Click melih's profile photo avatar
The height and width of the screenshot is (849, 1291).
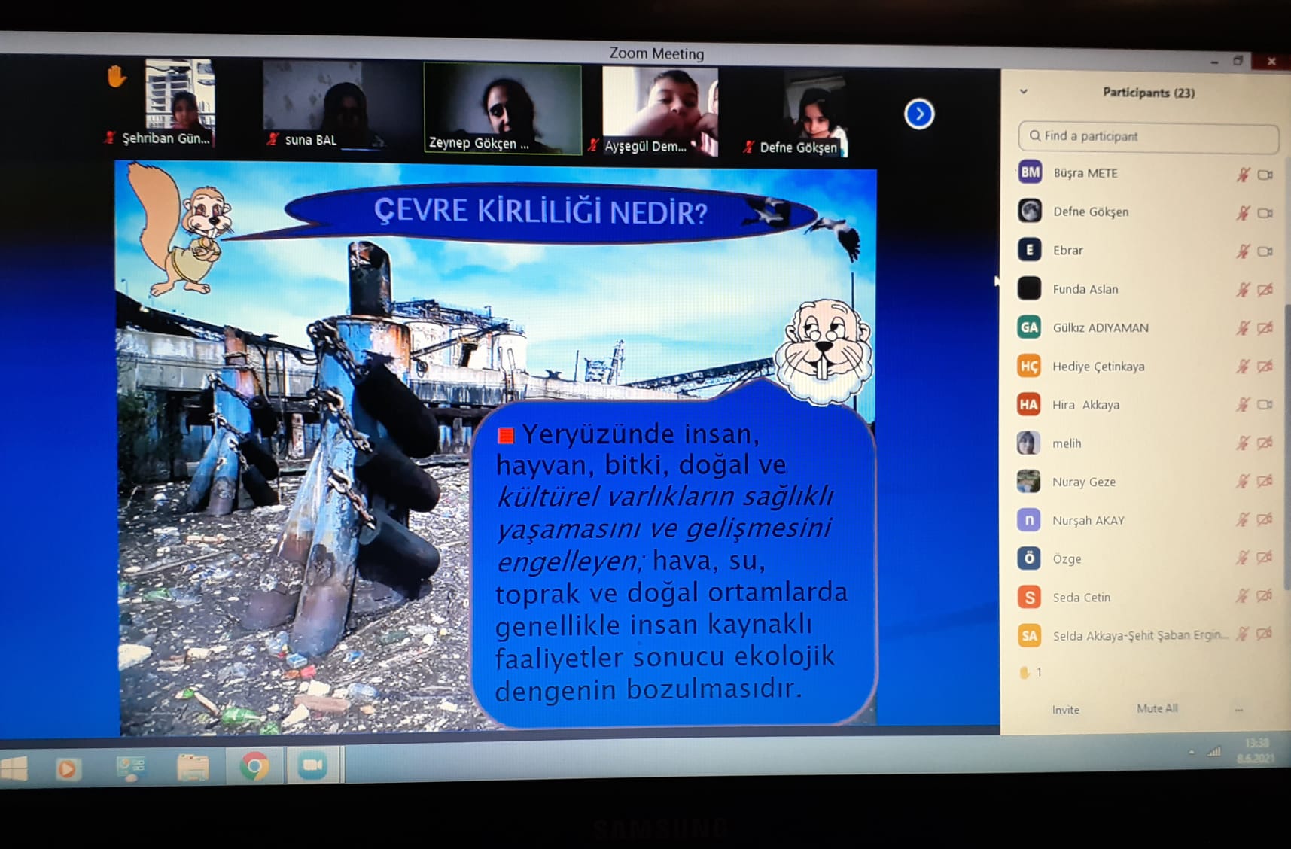[1029, 443]
